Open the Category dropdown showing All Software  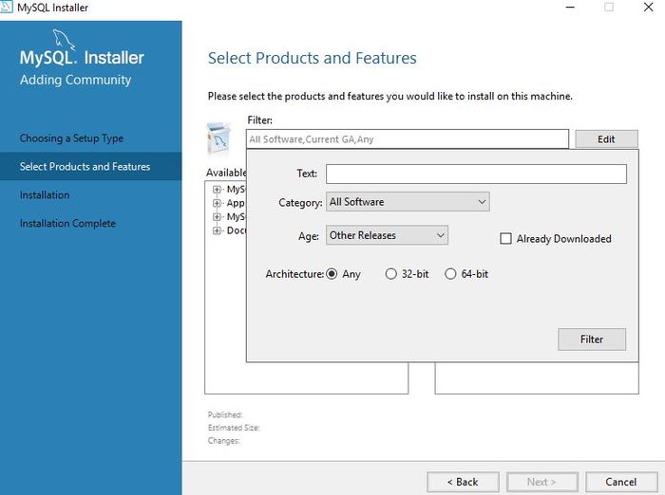point(408,202)
